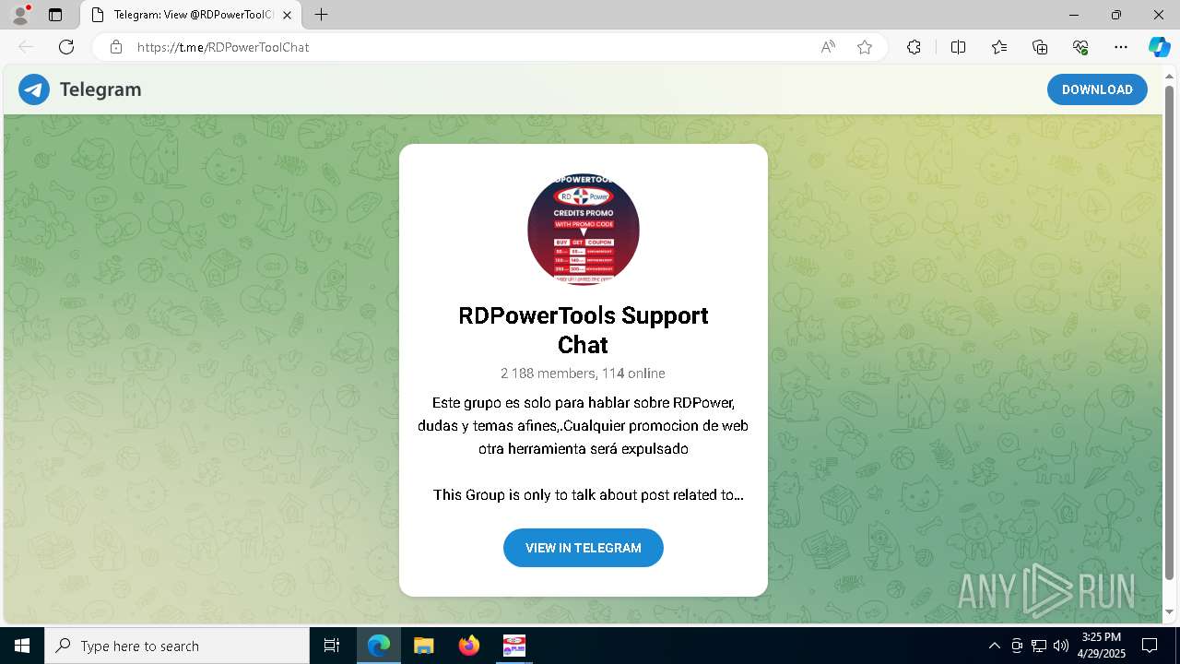Click the RDPowerTools Support Chat title
The height and width of the screenshot is (664, 1180).
(x=584, y=330)
